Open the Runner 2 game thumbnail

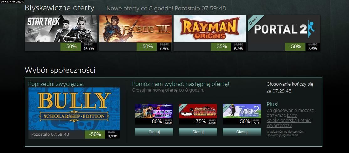click(x=242, y=111)
